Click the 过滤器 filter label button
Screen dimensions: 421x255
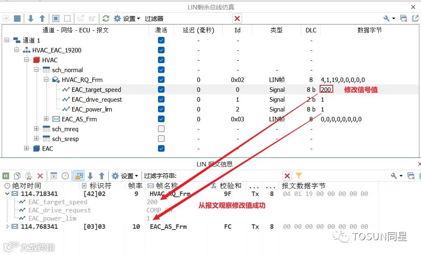(154, 18)
